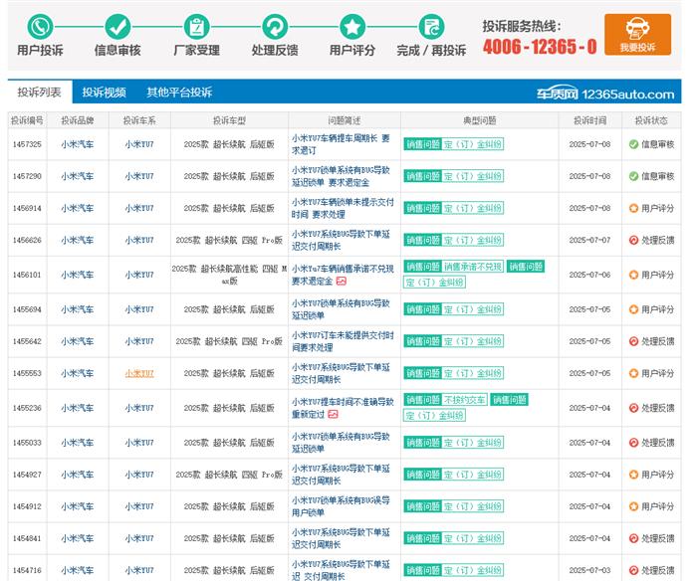Click the 典型问题 column header

(479, 120)
